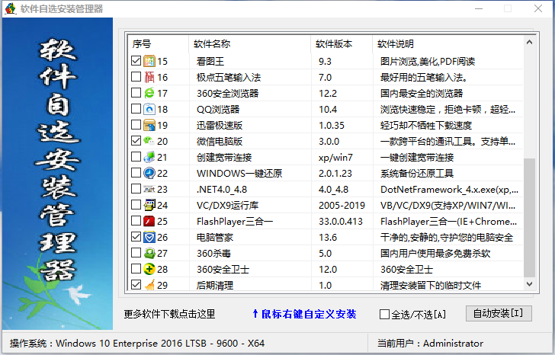This screenshot has width=555, height=355.
Task: Click the 360杀毒 icon in row 27
Action: click(149, 253)
